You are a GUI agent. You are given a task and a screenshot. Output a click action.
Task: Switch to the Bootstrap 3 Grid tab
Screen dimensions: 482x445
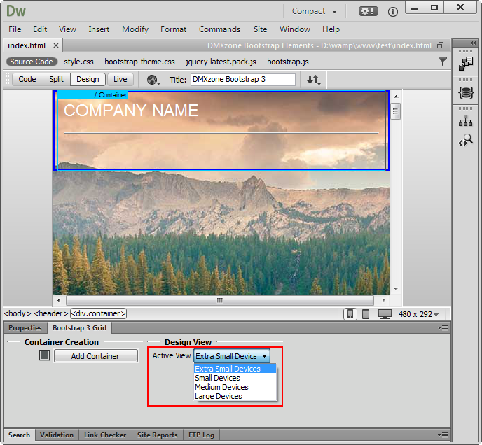[79, 327]
